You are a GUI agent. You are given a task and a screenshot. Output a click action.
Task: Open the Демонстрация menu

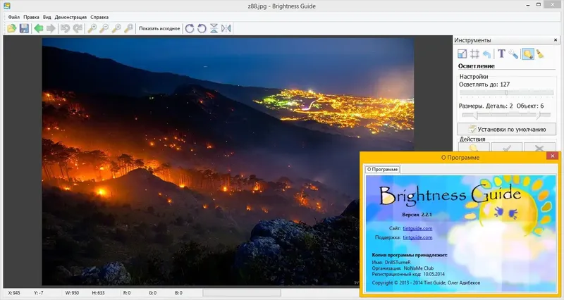tap(70, 17)
